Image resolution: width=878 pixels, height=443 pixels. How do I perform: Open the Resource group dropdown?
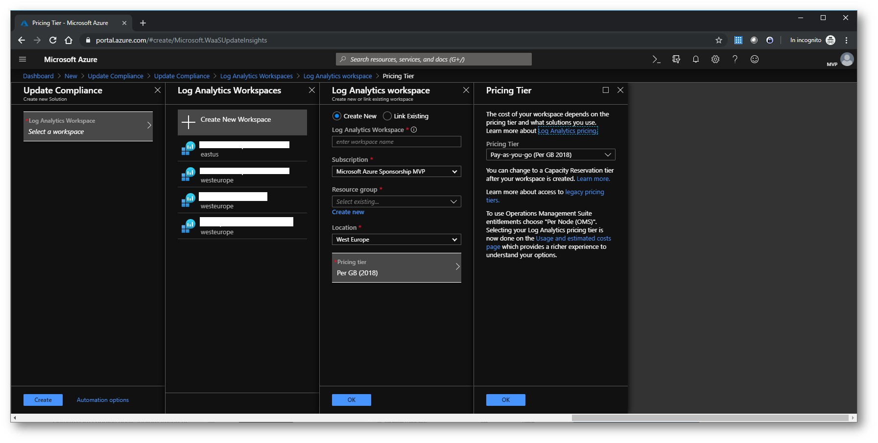point(397,201)
